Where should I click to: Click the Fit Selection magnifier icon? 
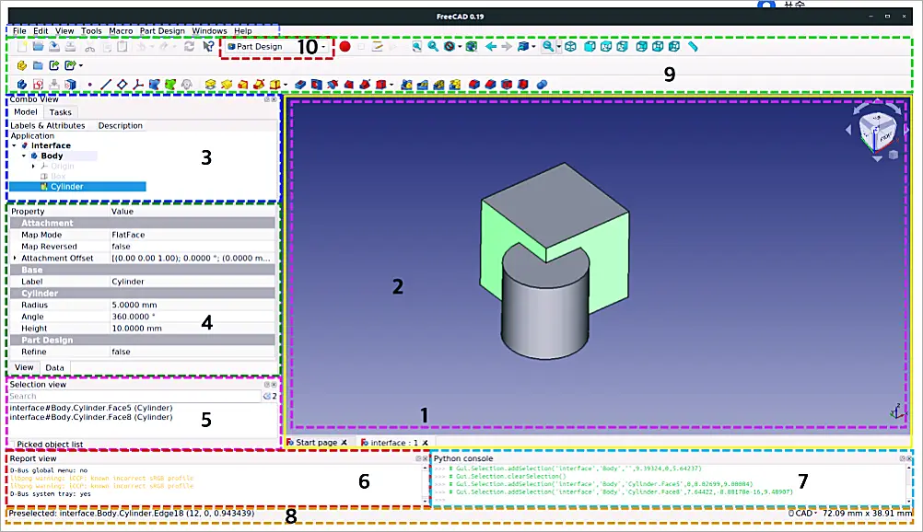tap(433, 47)
